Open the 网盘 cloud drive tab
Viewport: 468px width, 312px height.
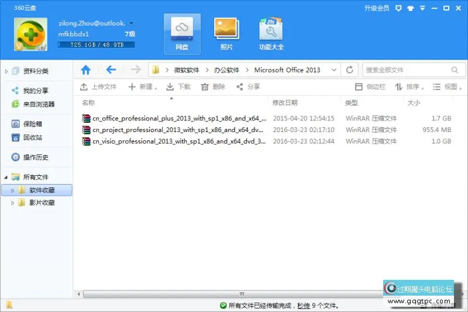(x=182, y=34)
